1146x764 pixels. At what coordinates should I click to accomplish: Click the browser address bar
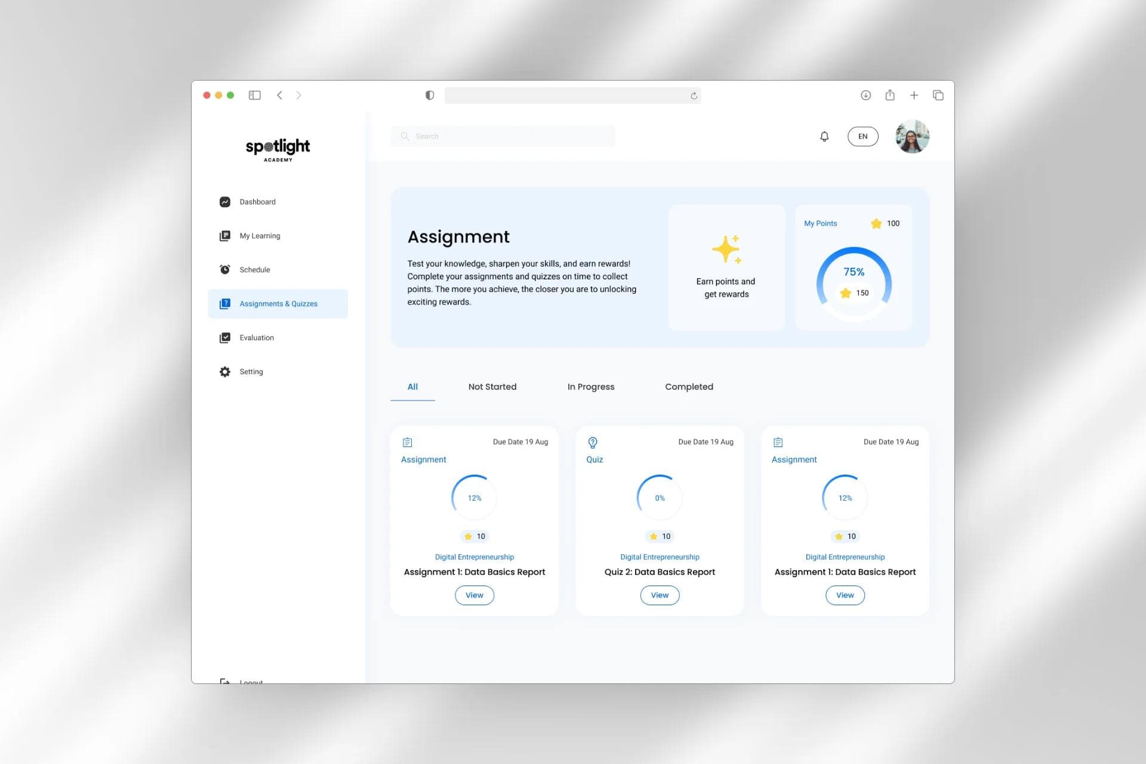pos(573,95)
